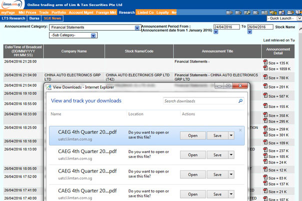Open the fourth CAEG download
302x201 pixels.
pyautogui.click(x=193, y=194)
